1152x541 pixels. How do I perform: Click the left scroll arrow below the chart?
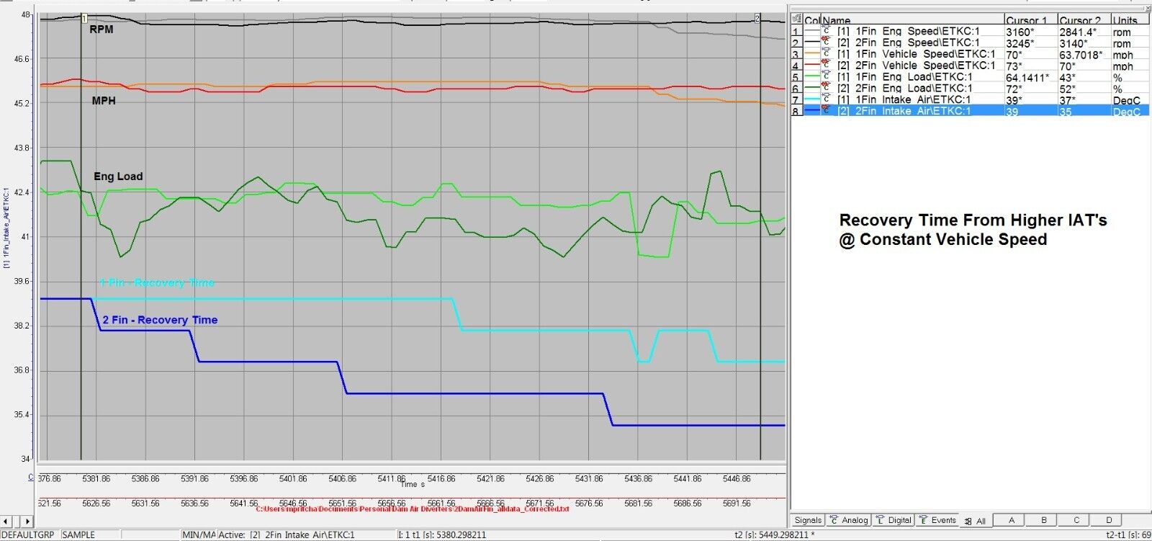point(8,521)
